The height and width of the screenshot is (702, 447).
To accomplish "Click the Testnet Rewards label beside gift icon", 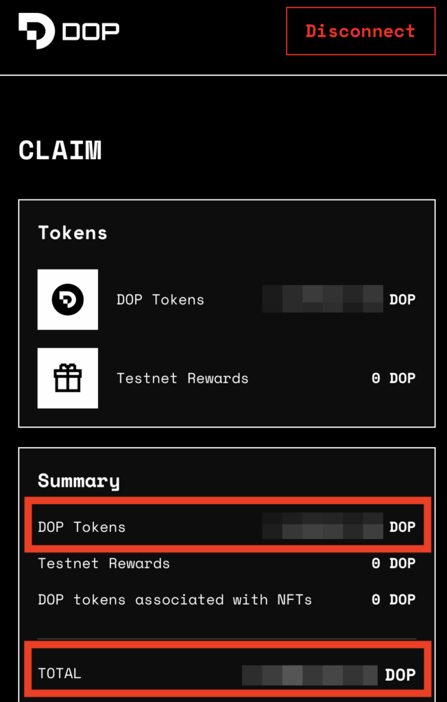I will pos(182,378).
